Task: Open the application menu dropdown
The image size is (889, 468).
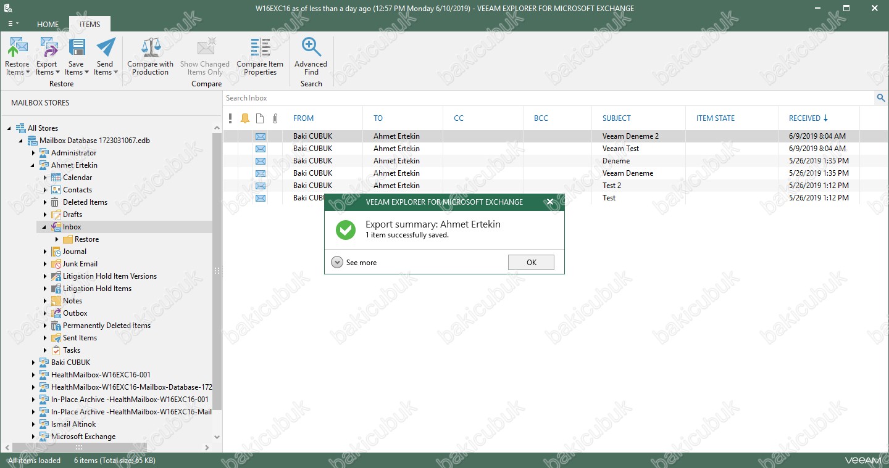Action: [x=13, y=24]
